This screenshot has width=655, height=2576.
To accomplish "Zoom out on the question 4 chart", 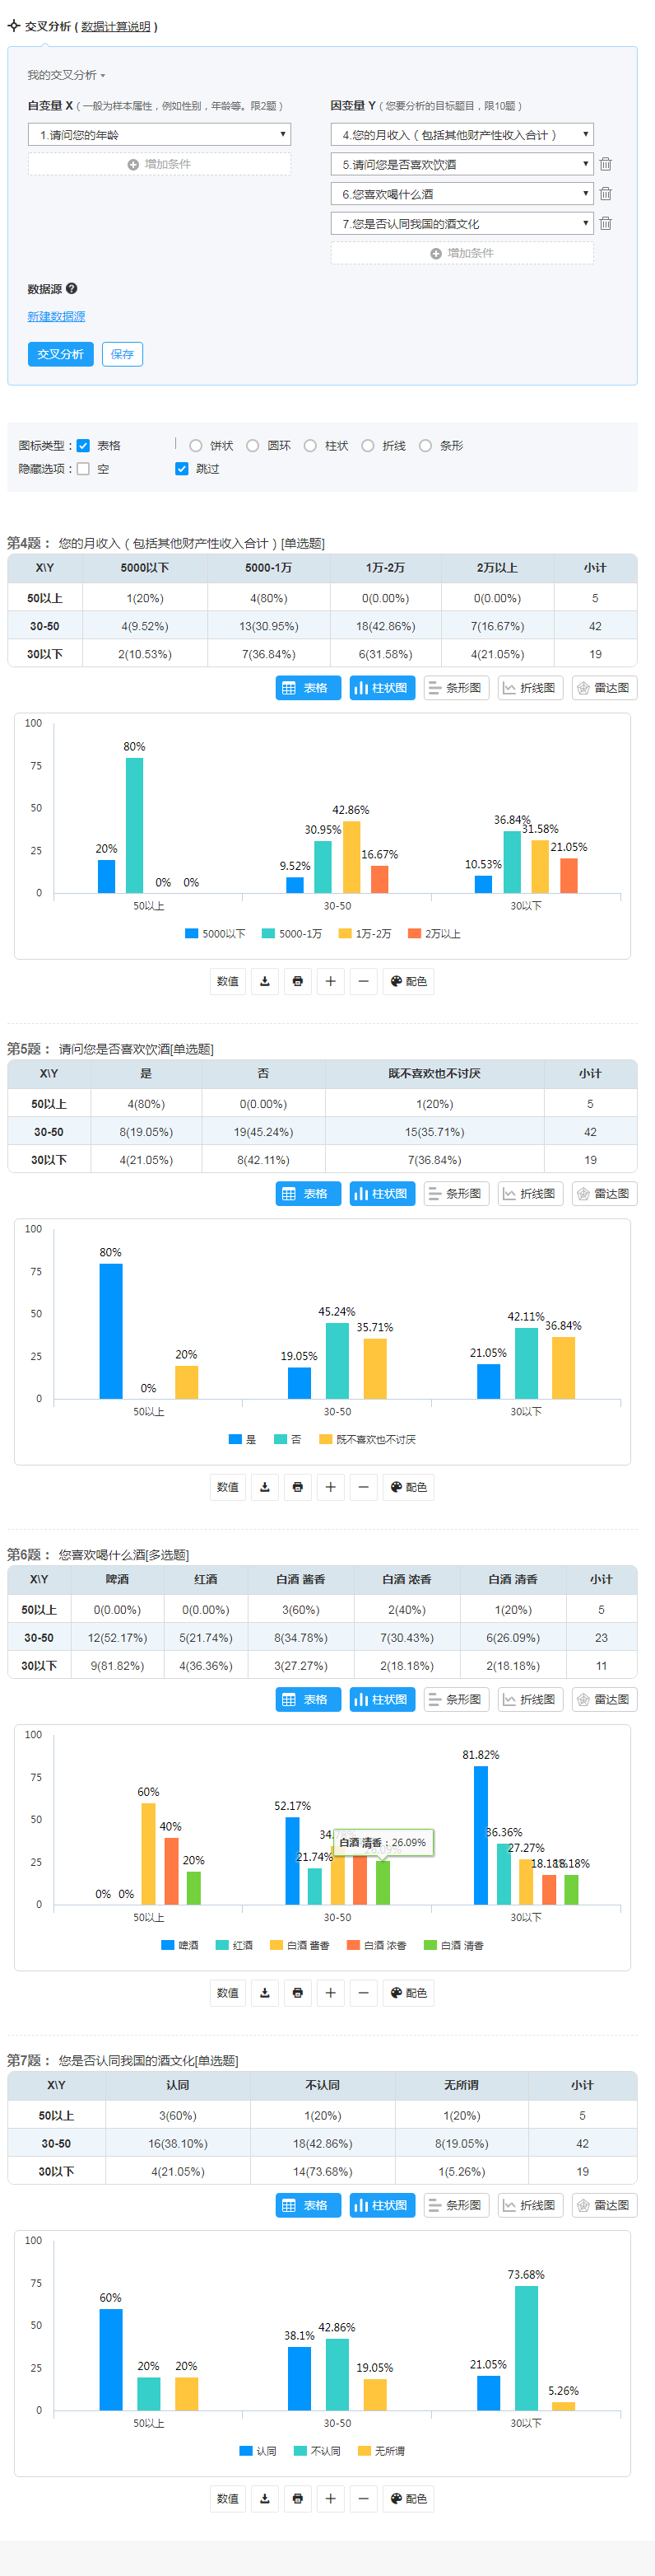I will [x=364, y=981].
